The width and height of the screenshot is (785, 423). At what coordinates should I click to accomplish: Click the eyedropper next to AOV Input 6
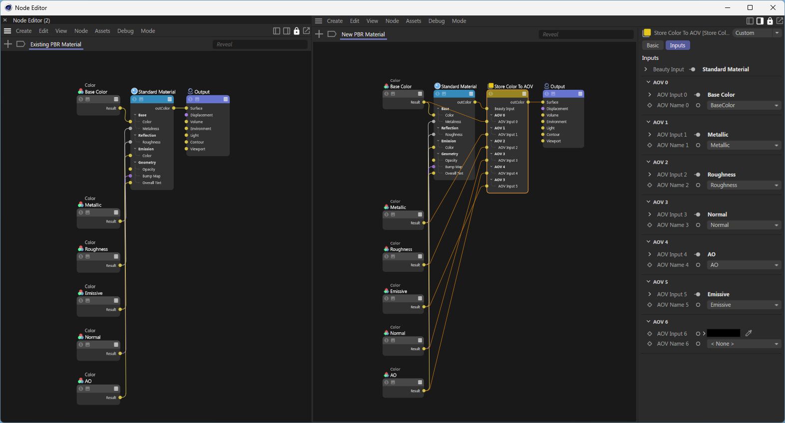(x=749, y=333)
